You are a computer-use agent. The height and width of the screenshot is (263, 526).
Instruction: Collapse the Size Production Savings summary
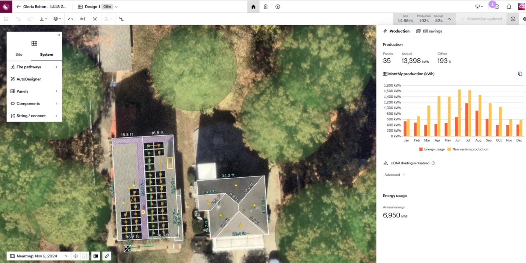[x=449, y=19]
